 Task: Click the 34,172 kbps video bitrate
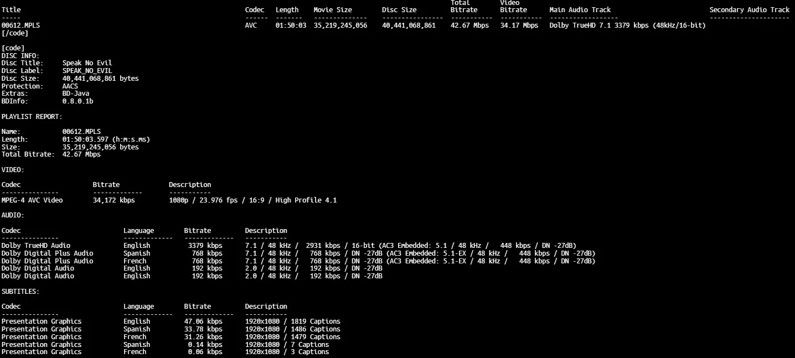(113, 200)
